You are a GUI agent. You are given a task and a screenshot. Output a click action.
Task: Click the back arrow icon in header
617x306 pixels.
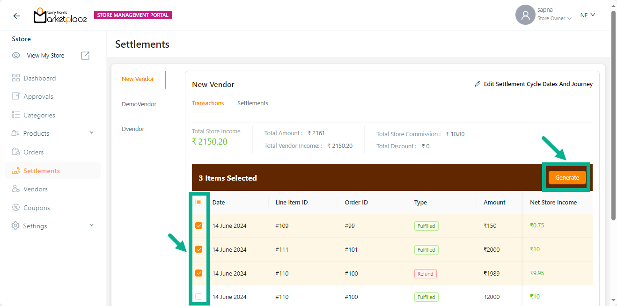[x=17, y=16]
